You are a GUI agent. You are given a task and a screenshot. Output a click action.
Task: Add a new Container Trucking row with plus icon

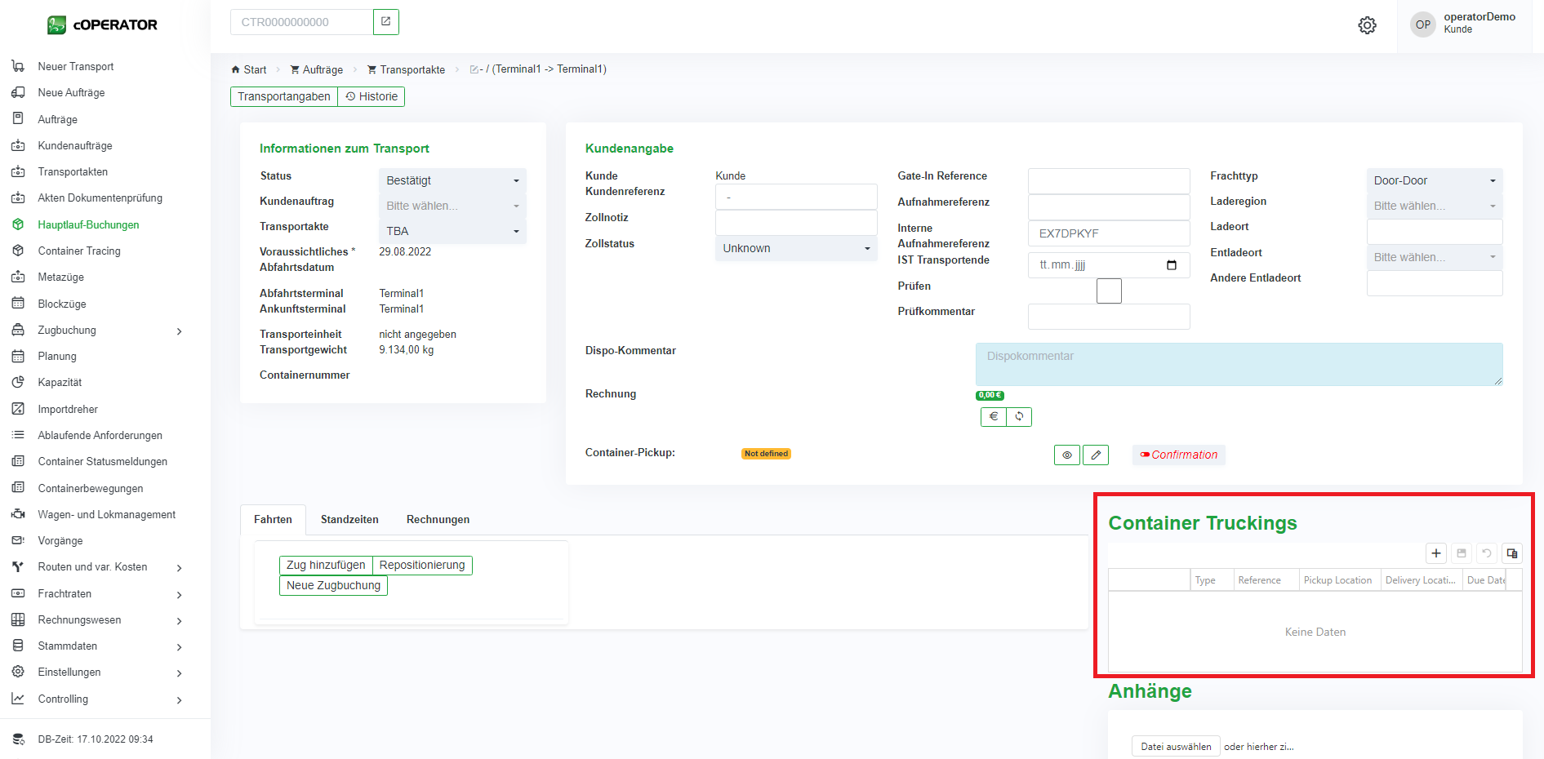pyautogui.click(x=1436, y=553)
